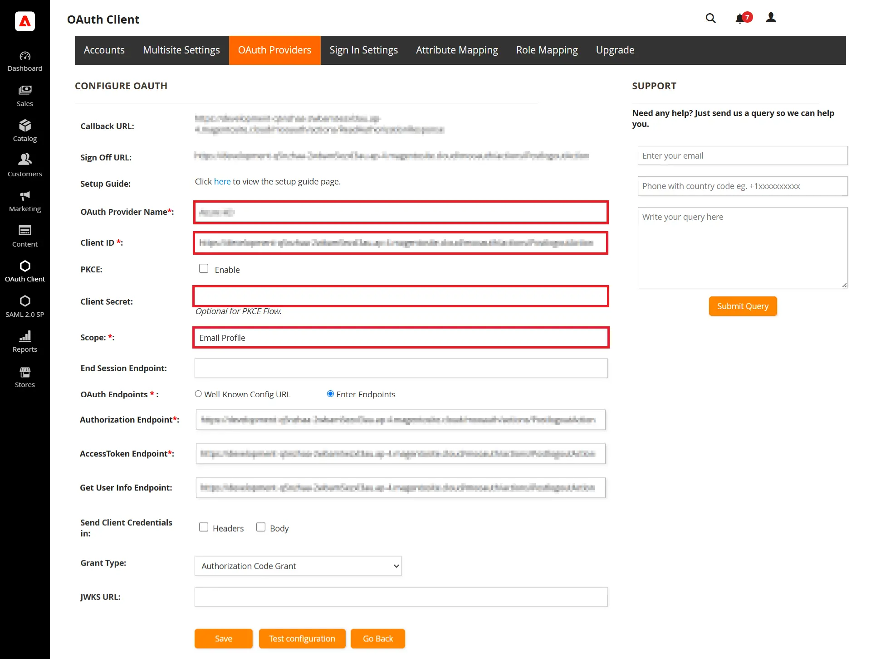Image resolution: width=871 pixels, height=659 pixels.
Task: Open the Dashboard sidebar icon
Action: pyautogui.click(x=25, y=61)
